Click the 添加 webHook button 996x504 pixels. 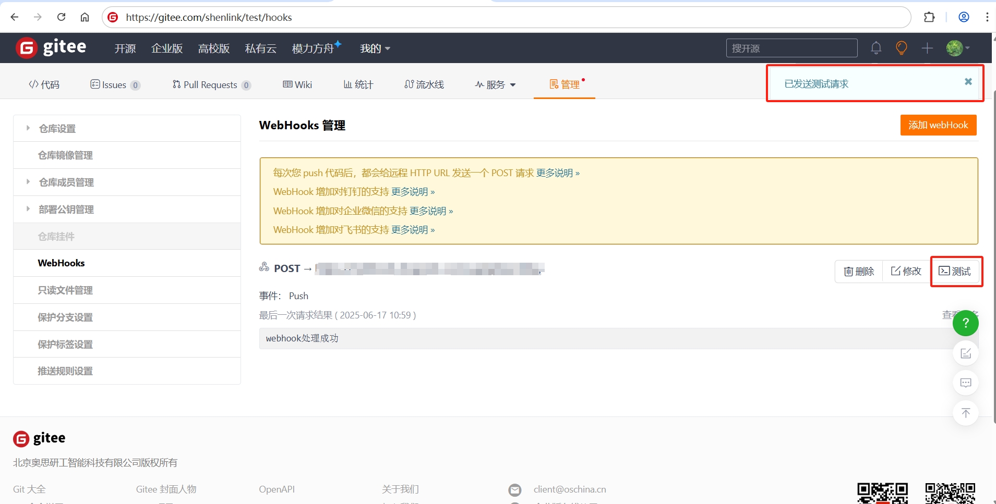938,125
